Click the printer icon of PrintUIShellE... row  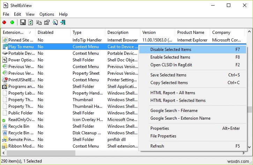coord(5,80)
